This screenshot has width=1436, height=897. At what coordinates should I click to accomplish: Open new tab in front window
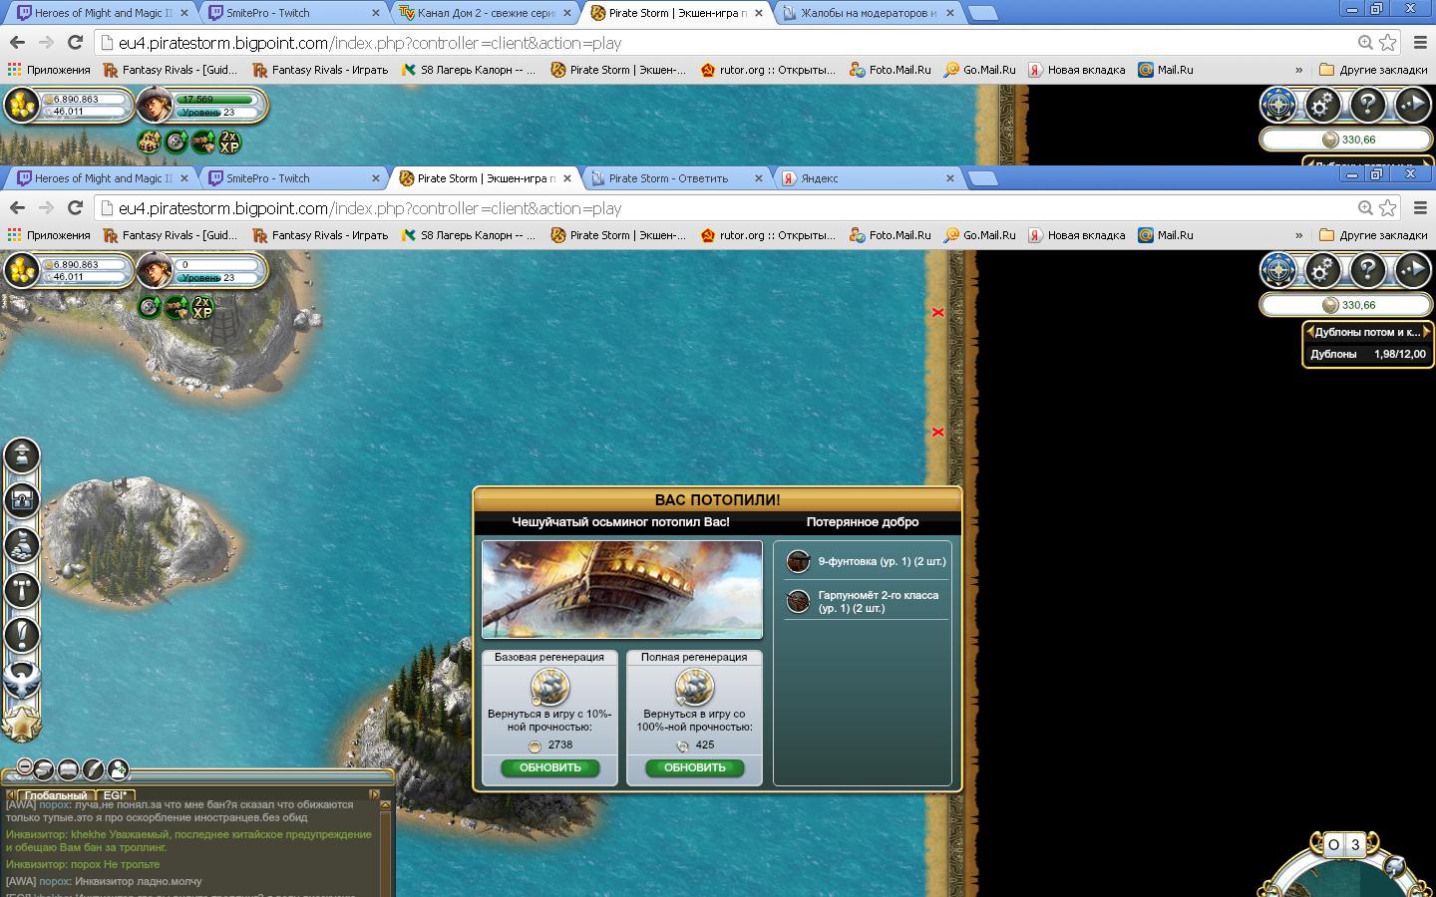tap(983, 178)
